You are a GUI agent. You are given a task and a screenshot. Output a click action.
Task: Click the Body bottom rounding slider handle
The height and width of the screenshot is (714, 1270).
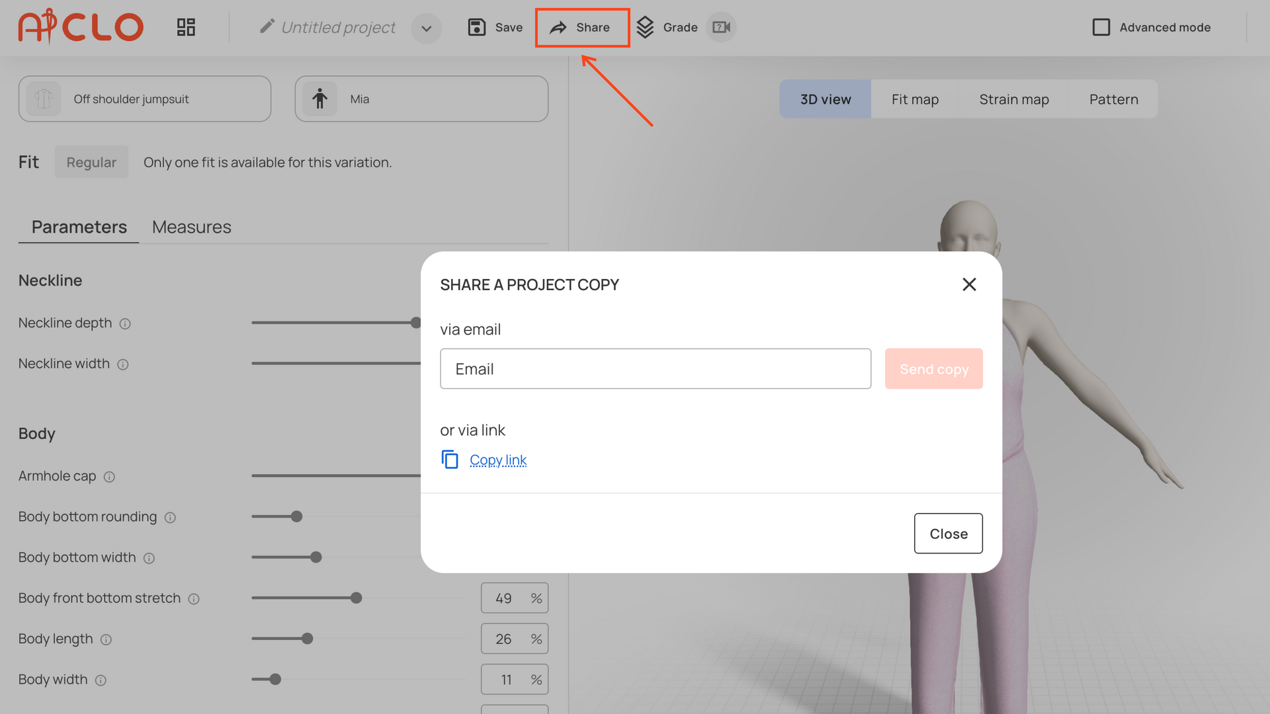point(297,516)
